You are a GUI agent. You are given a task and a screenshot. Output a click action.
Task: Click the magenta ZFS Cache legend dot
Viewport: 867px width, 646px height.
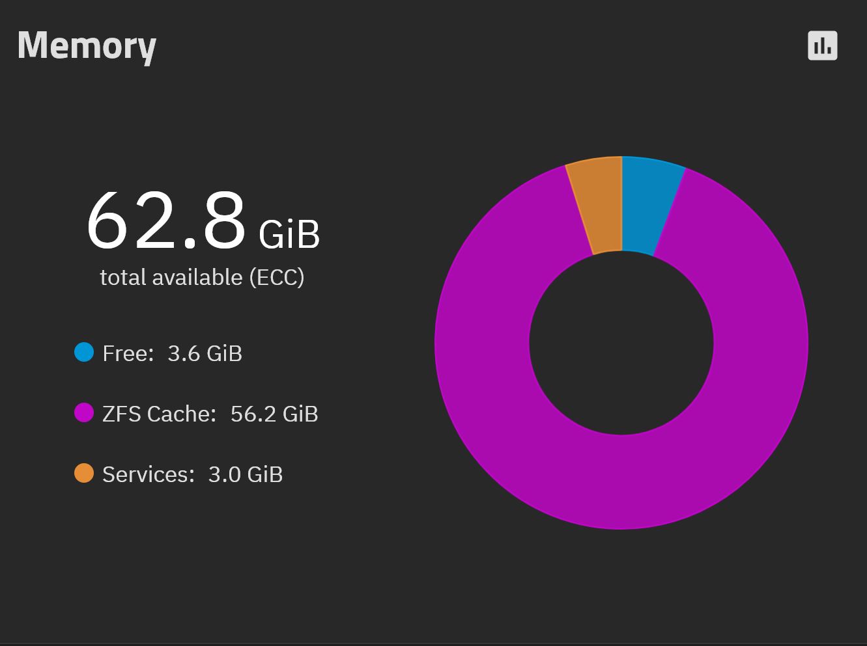click(x=84, y=412)
